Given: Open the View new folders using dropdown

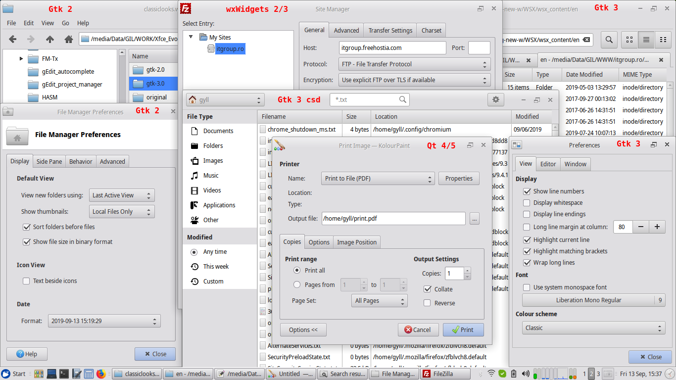Looking at the screenshot, I should point(122,195).
